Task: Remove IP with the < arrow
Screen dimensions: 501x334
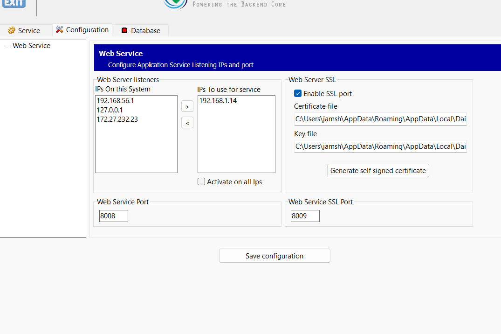Action: point(187,123)
